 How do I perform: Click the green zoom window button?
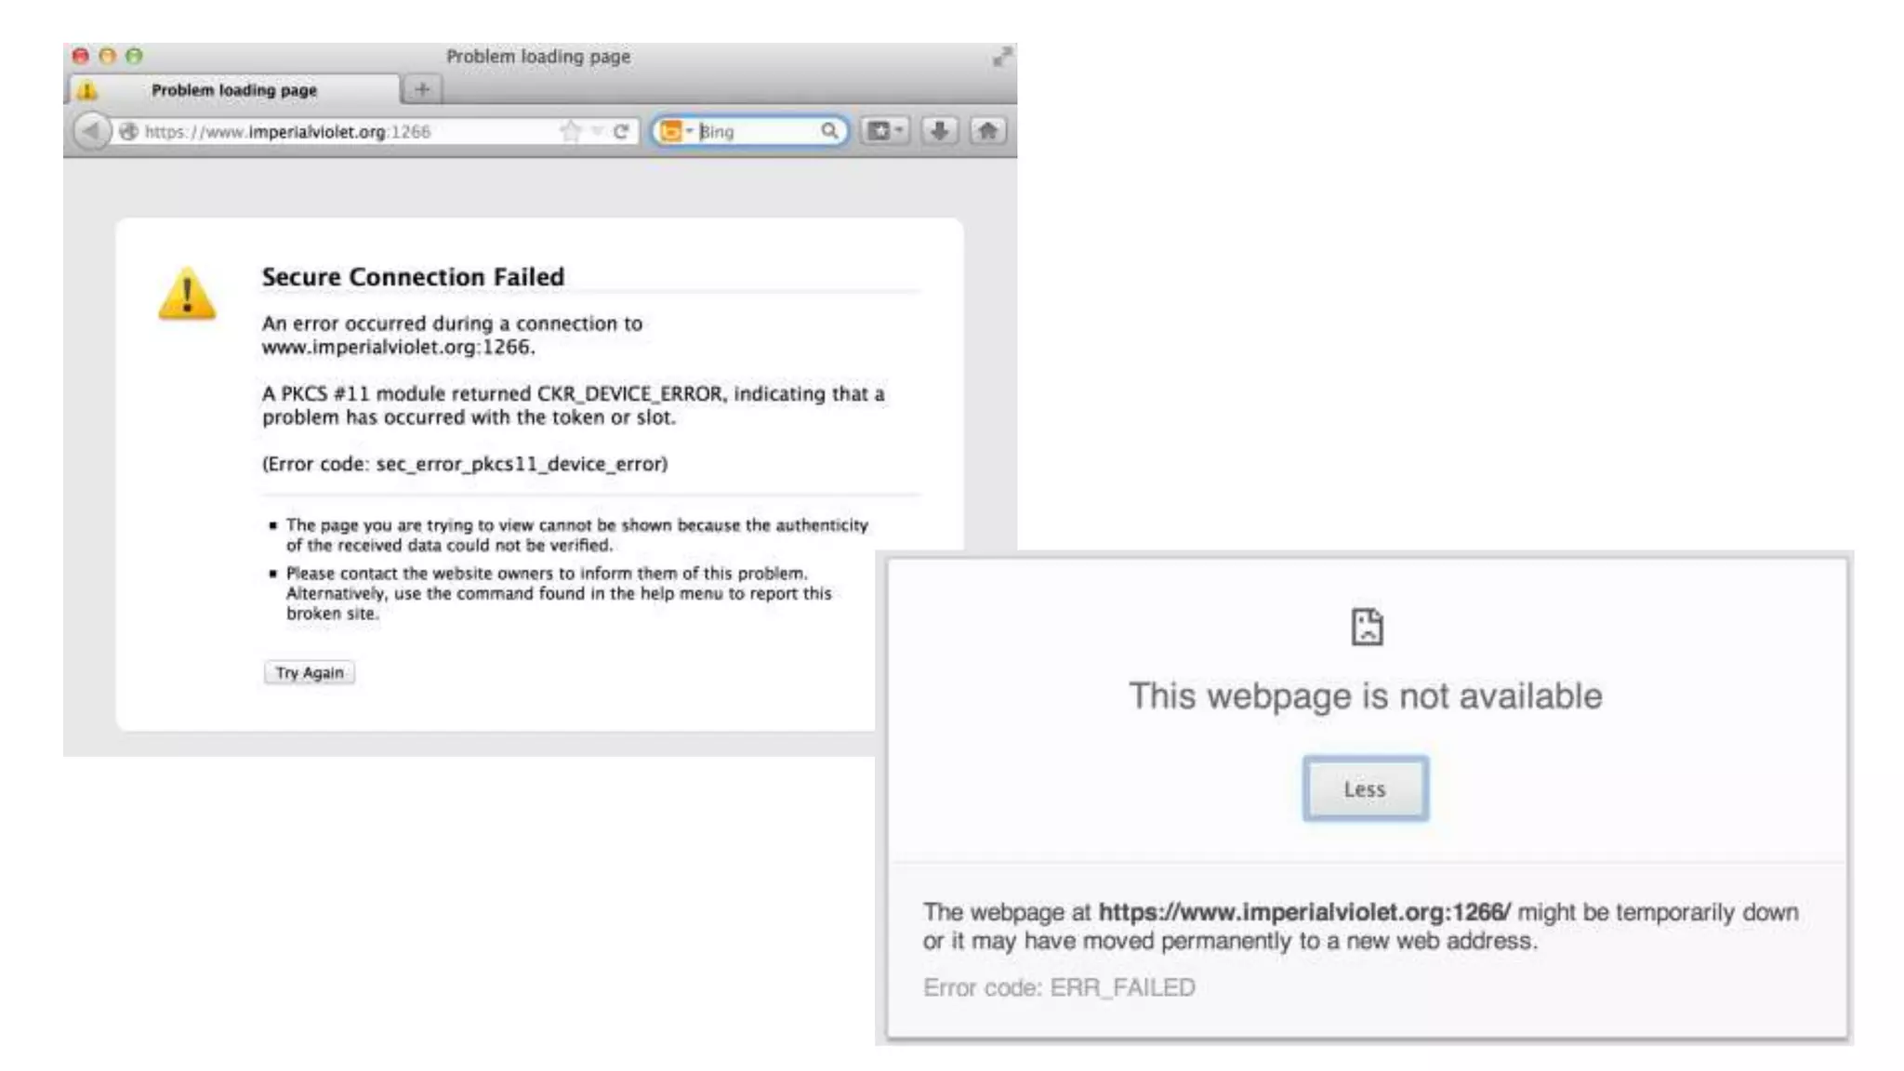[135, 56]
